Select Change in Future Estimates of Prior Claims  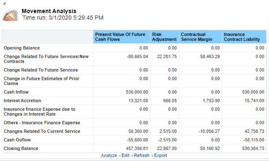click(x=41, y=81)
